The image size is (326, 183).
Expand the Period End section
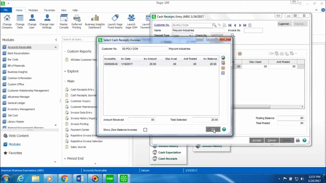point(65,158)
